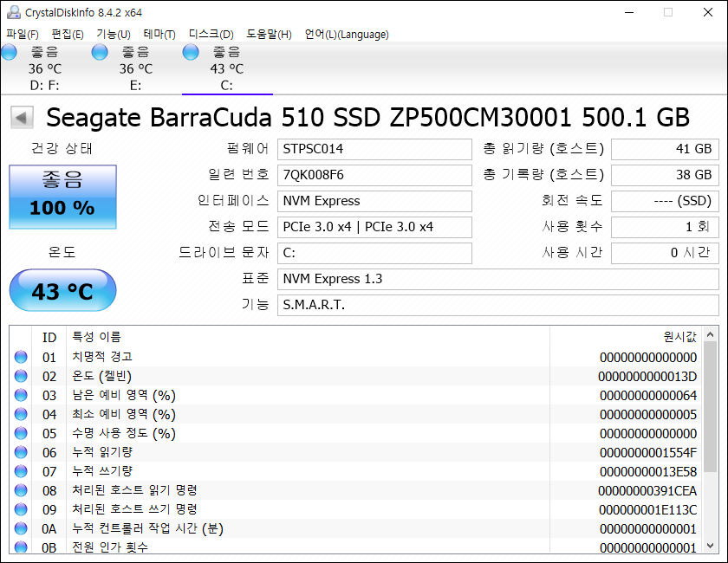The height and width of the screenshot is (563, 728).
Task: Select the 남은 예비 영역 (%) row
Action: pos(355,395)
